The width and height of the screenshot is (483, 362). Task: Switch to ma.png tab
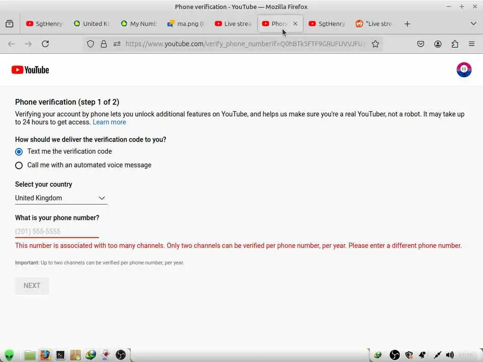tap(186, 24)
